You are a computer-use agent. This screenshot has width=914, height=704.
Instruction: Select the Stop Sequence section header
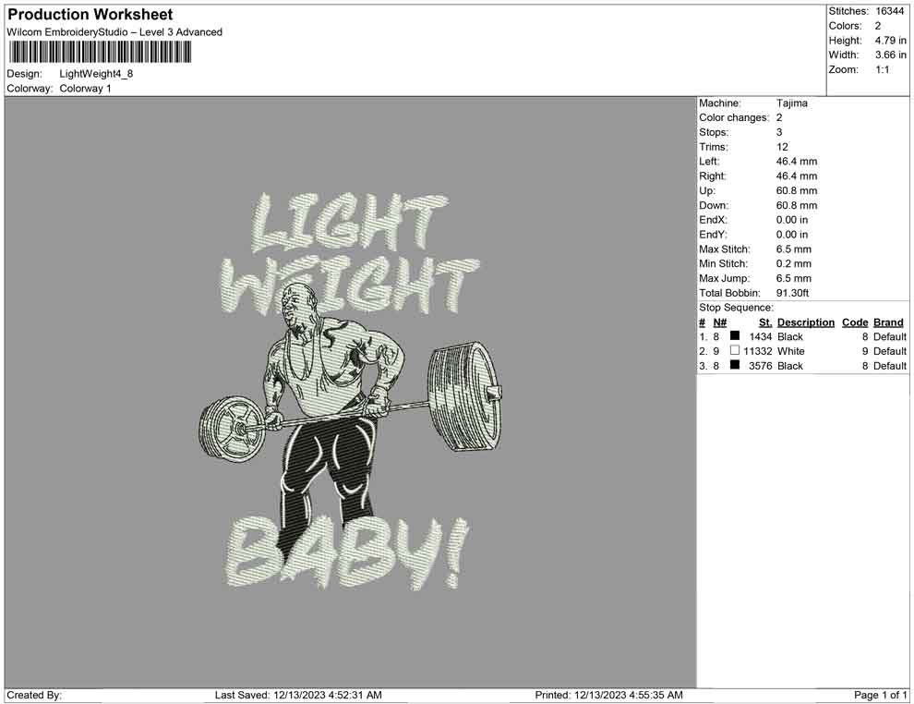pos(736,307)
